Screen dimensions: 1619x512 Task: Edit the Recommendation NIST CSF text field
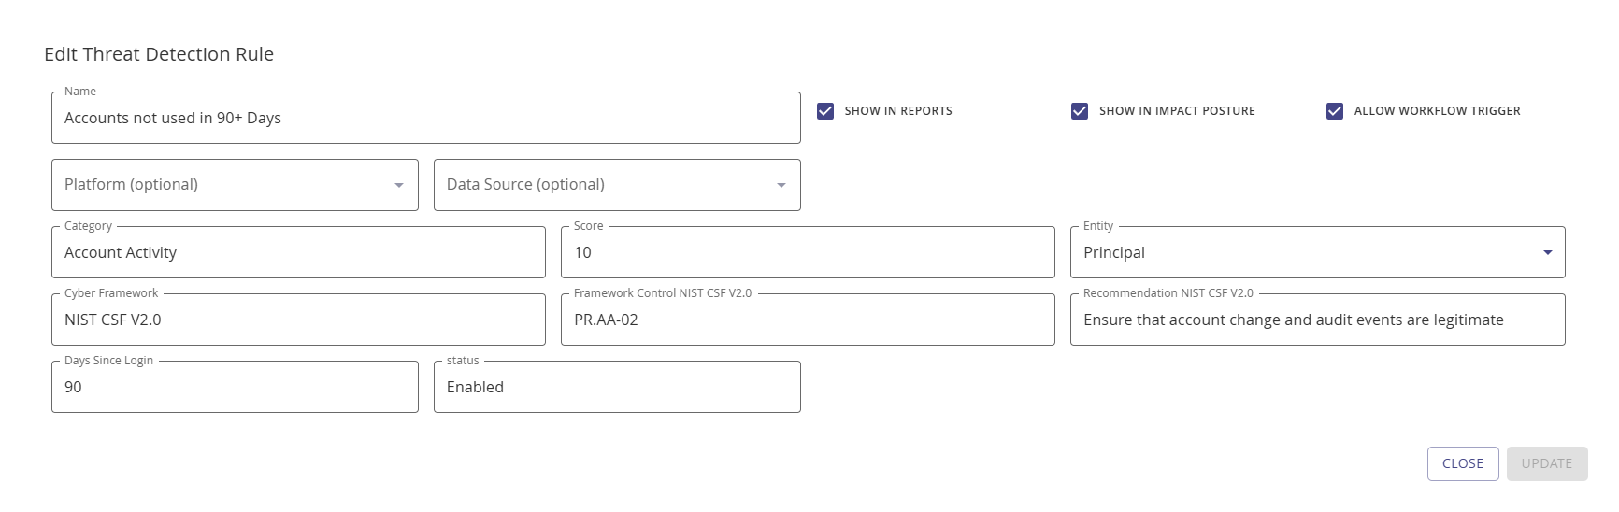tap(1316, 320)
